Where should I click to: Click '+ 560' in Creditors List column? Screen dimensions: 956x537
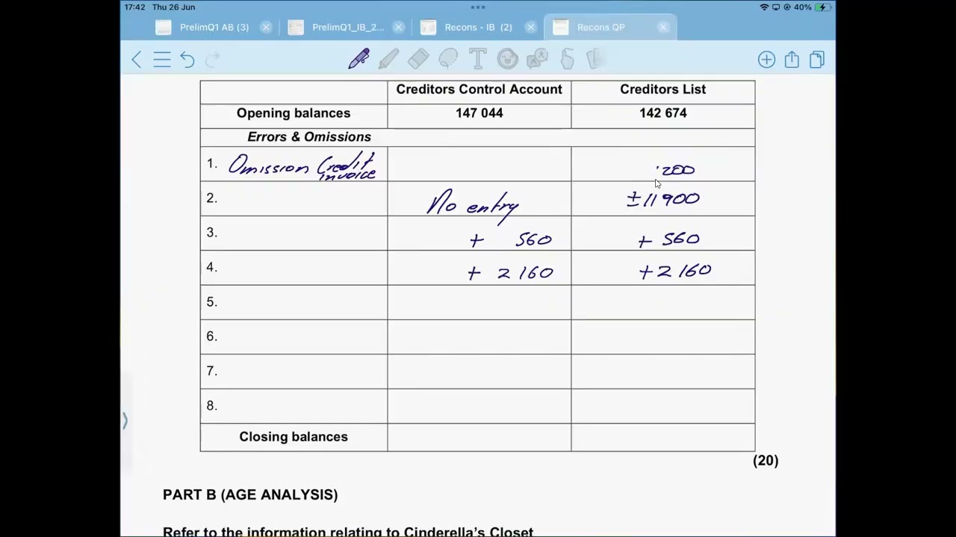[669, 239]
